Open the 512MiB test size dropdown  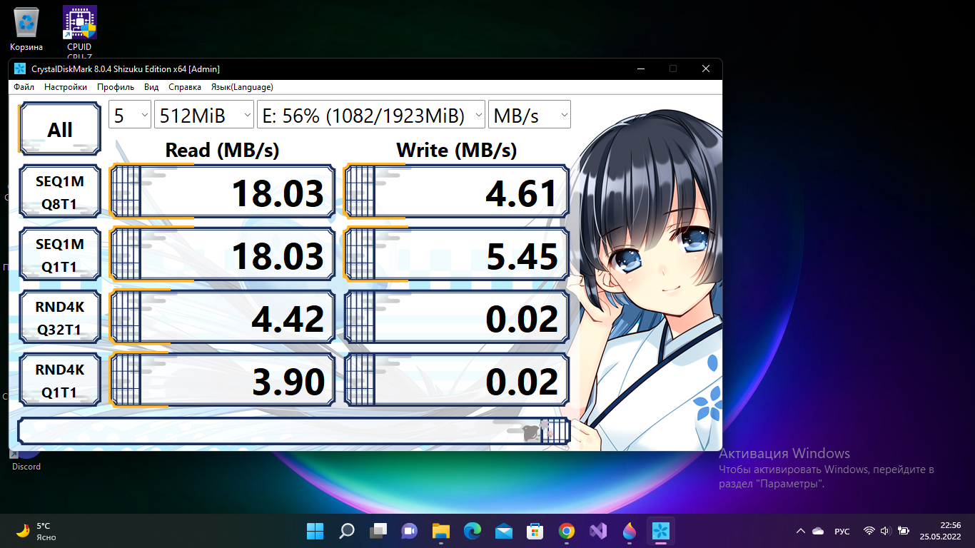204,115
